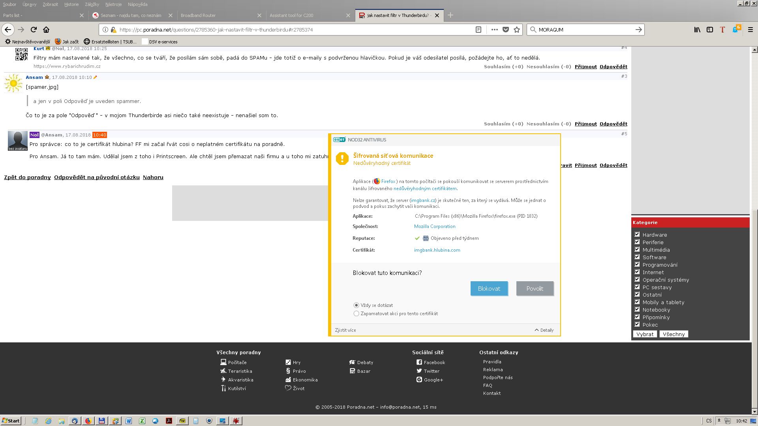Click the Povolit button
The image size is (758, 426).
click(x=535, y=288)
